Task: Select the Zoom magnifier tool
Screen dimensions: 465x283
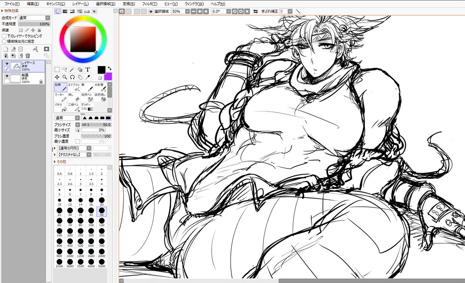Action: (x=64, y=77)
